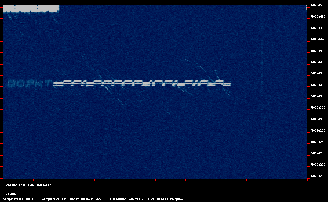
Task: Click the white saturated block in spectrogram corner
Action: [x=31, y=9]
